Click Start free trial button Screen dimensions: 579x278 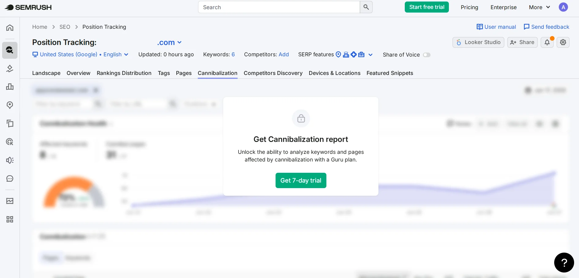click(x=427, y=7)
